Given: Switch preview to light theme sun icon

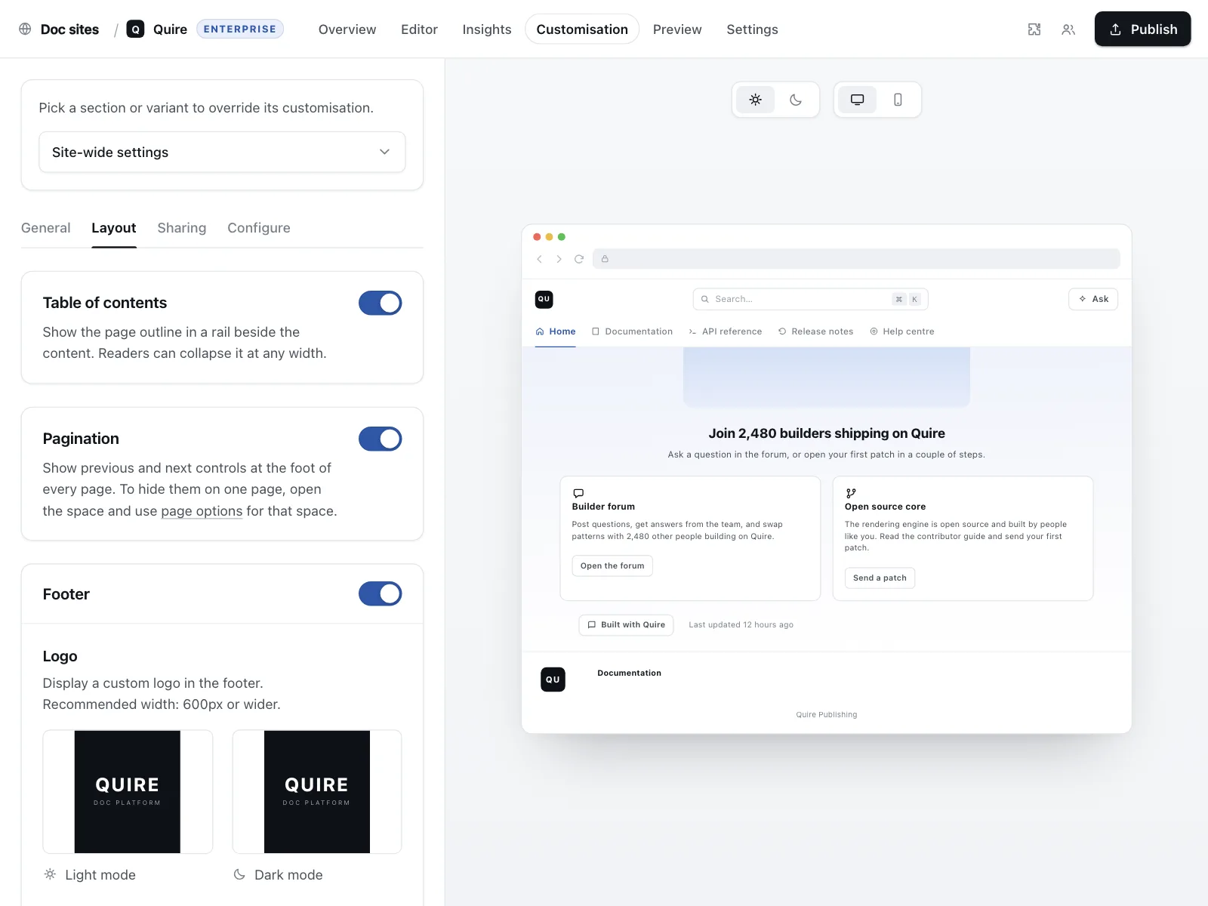Looking at the screenshot, I should (x=755, y=100).
